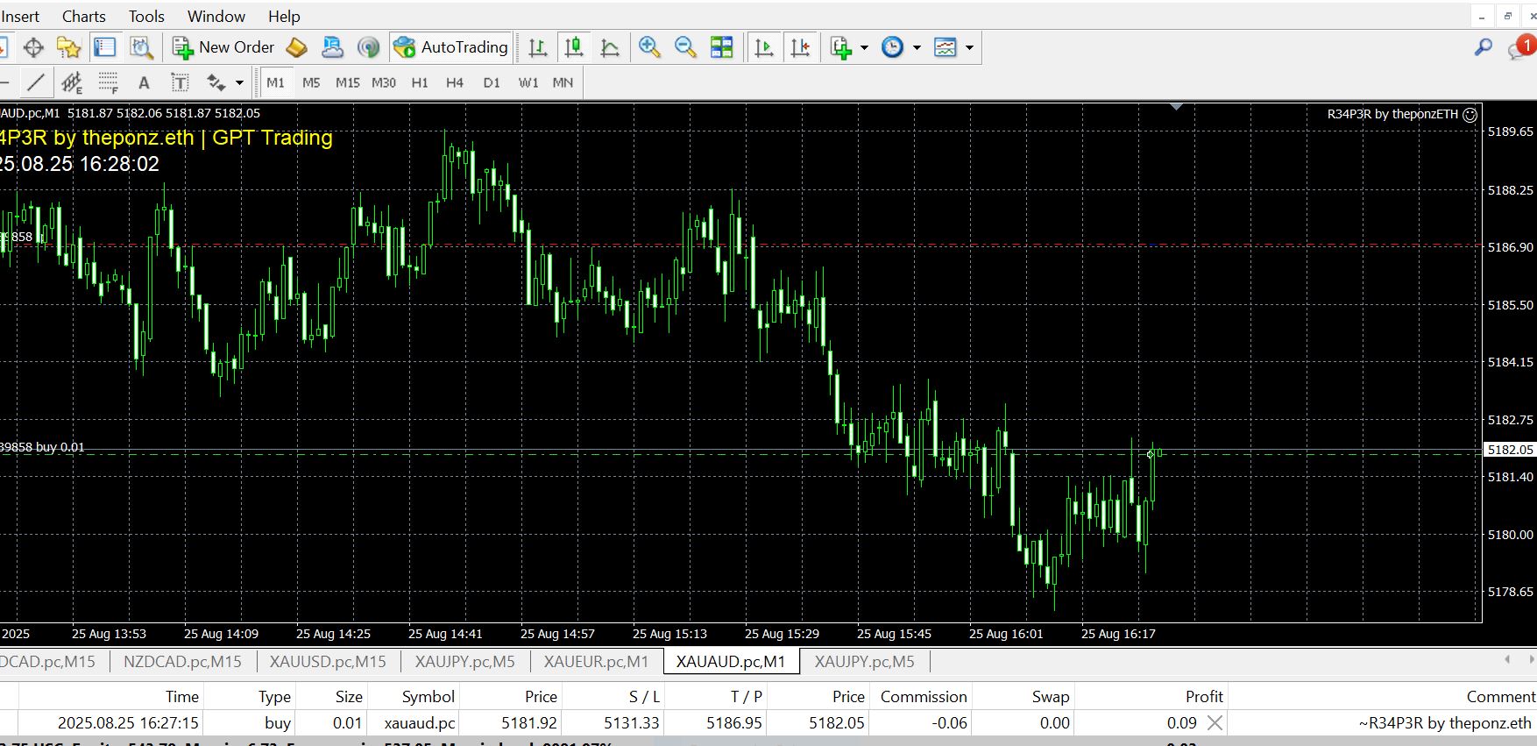The height and width of the screenshot is (746, 1537).
Task: Select the XAUAUD.pc,M1 chart tab
Action: pyautogui.click(x=731, y=662)
